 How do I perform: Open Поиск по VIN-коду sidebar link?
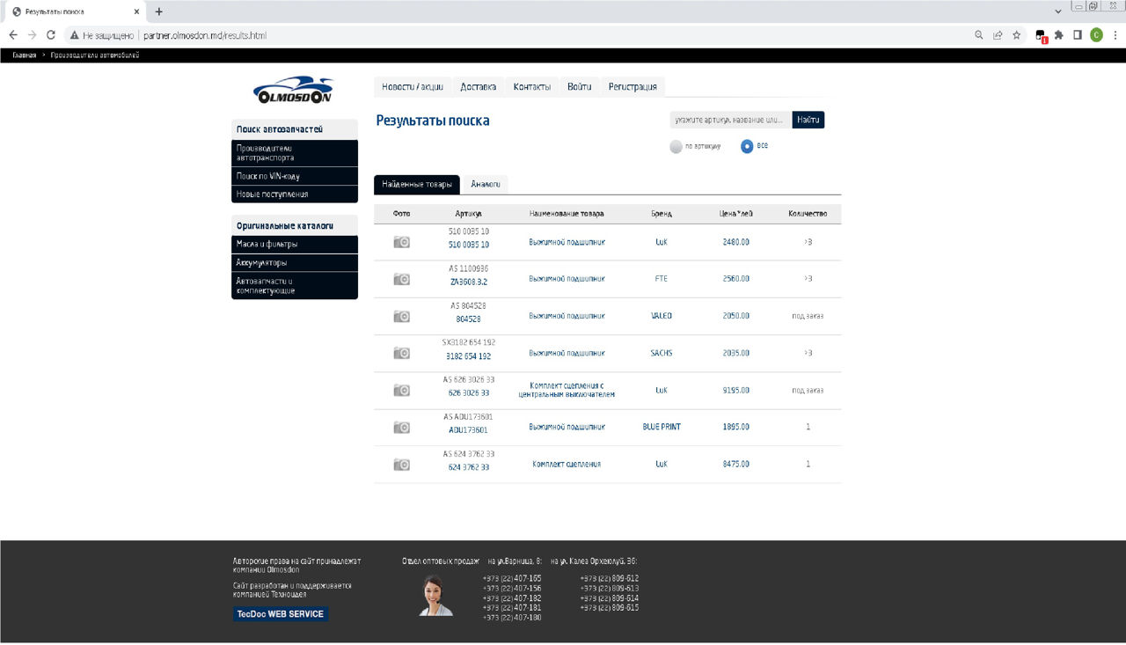[295, 176]
